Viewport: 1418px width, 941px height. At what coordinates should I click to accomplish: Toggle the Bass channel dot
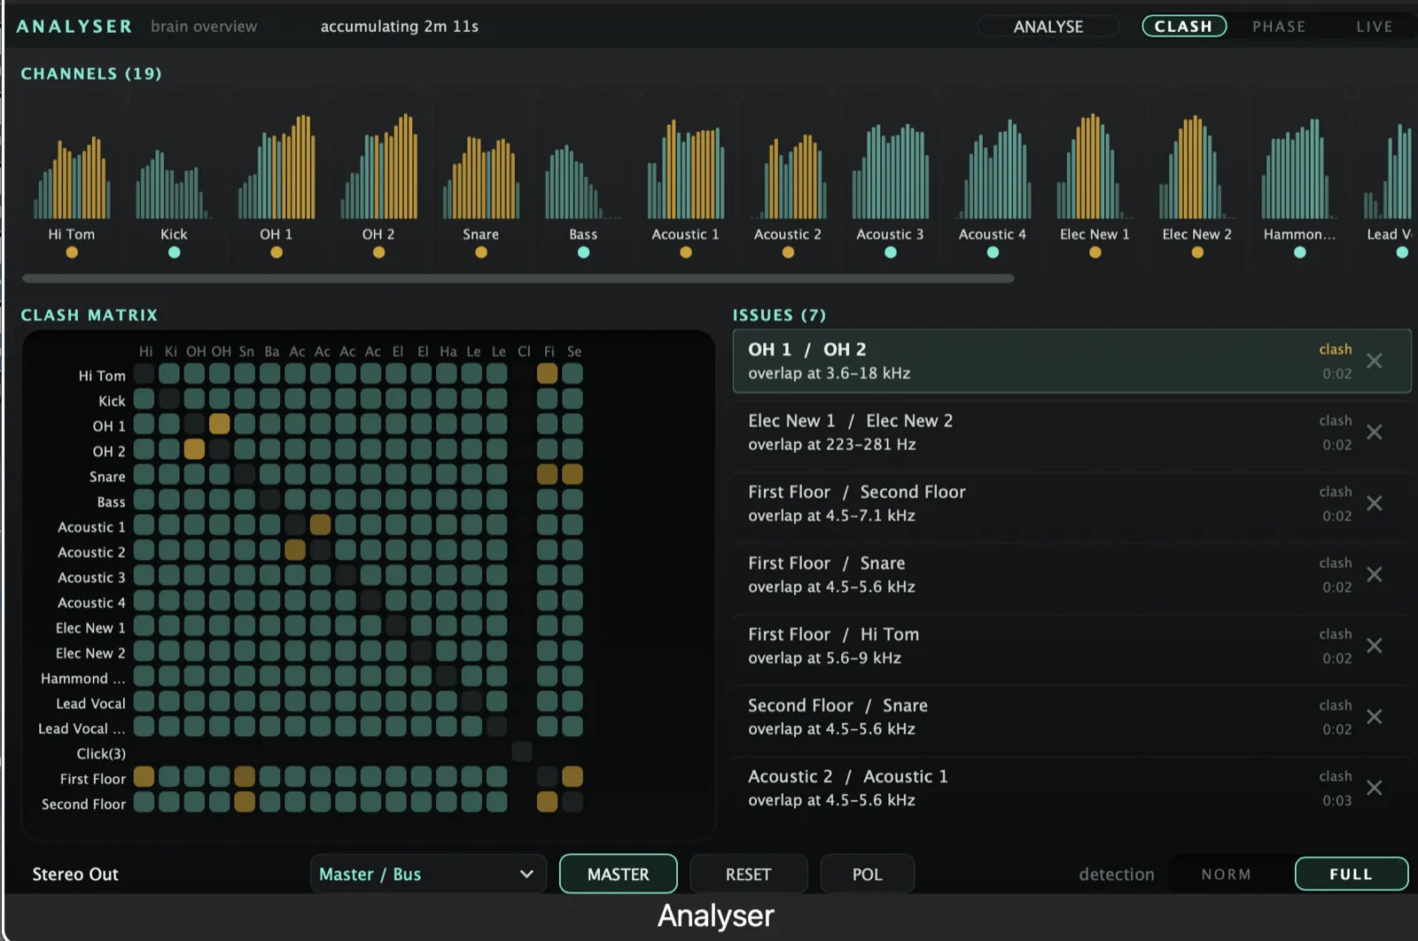coord(583,253)
